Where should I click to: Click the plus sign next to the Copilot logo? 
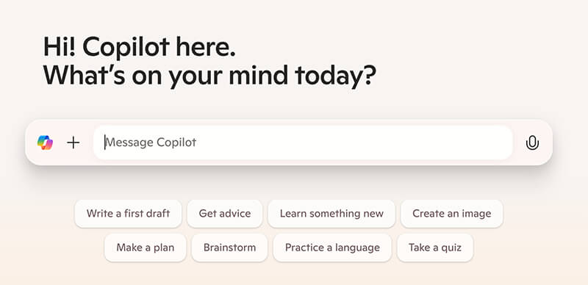click(73, 142)
